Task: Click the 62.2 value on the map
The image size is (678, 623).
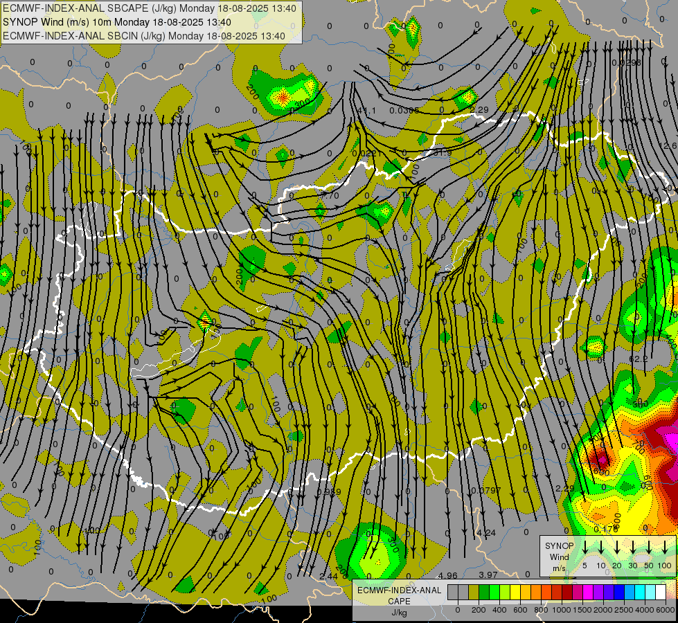Action: 639,359
